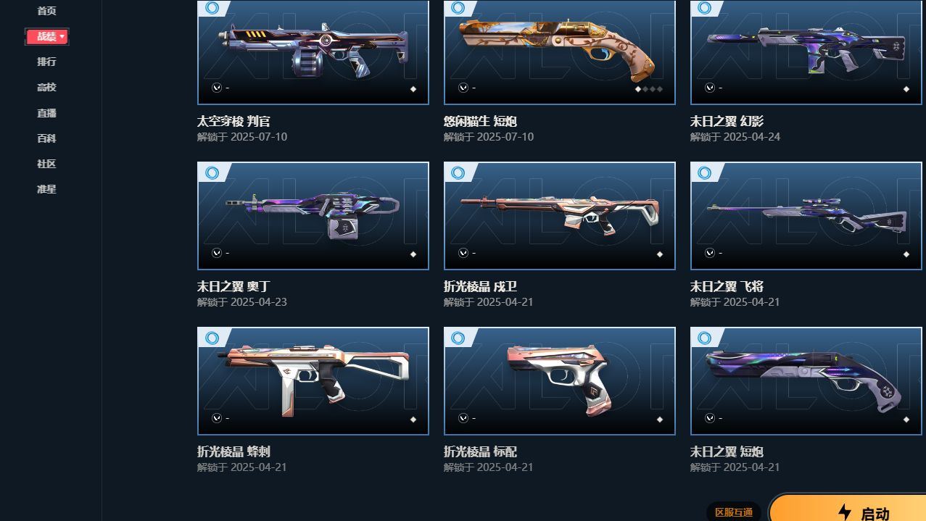Screen dimensions: 926x521
Task: Click the diamond level marker on 折光棱晶 标配
Action: [x=660, y=420]
